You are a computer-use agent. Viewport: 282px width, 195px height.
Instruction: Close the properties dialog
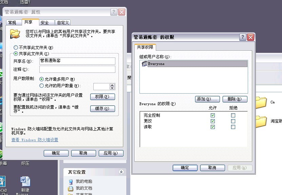(x=121, y=12)
